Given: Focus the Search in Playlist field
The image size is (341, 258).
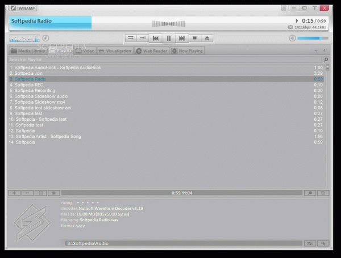Looking at the screenshot, I should pyautogui.click(x=165, y=60).
